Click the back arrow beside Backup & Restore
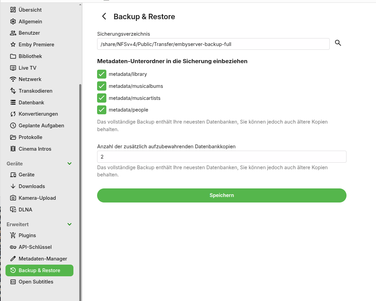The width and height of the screenshot is (376, 301). 104,16
